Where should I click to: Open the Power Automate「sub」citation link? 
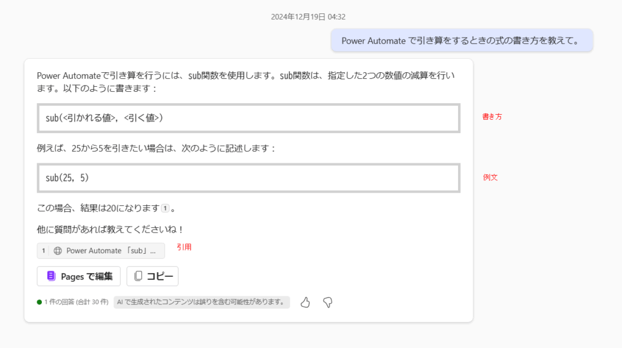point(101,251)
